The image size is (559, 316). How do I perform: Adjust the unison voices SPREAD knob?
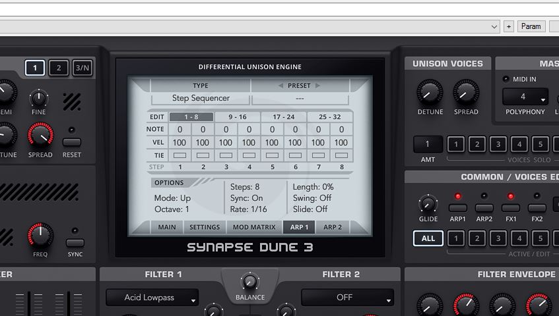[466, 92]
